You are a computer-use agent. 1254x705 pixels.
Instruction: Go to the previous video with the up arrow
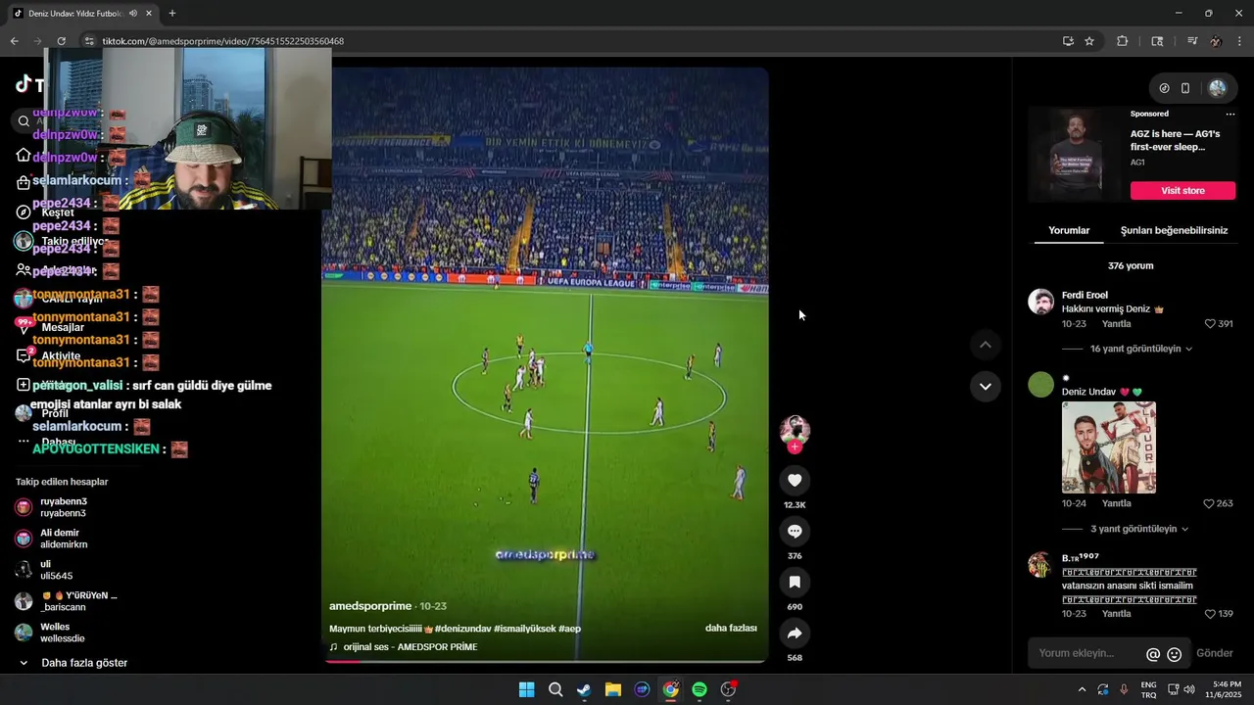[x=986, y=345]
